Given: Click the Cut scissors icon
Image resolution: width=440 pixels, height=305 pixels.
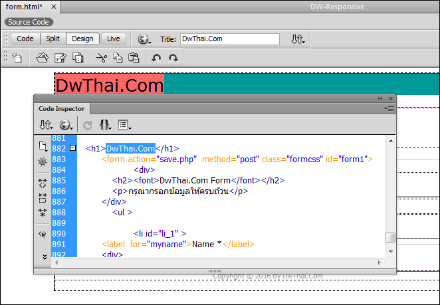Looking at the screenshot, I should tap(101, 58).
